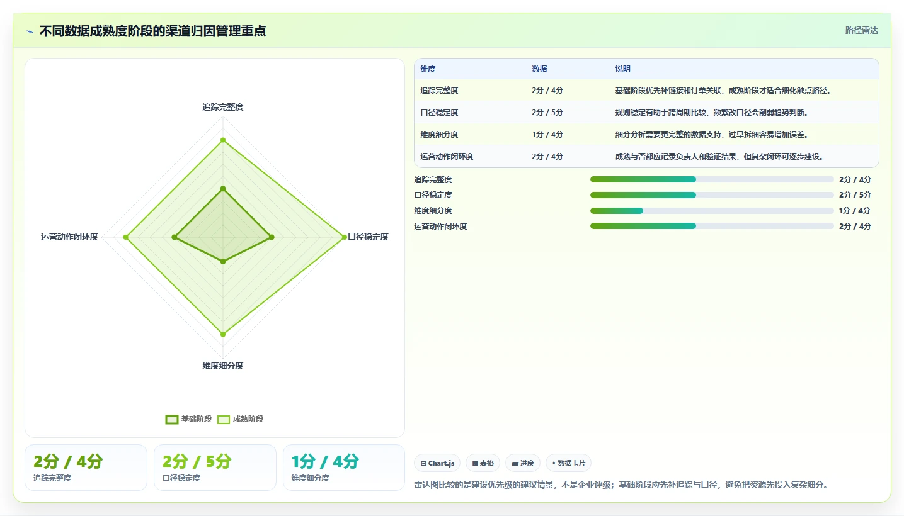Click the 运营动作闭环度 radar axis label

tap(69, 237)
